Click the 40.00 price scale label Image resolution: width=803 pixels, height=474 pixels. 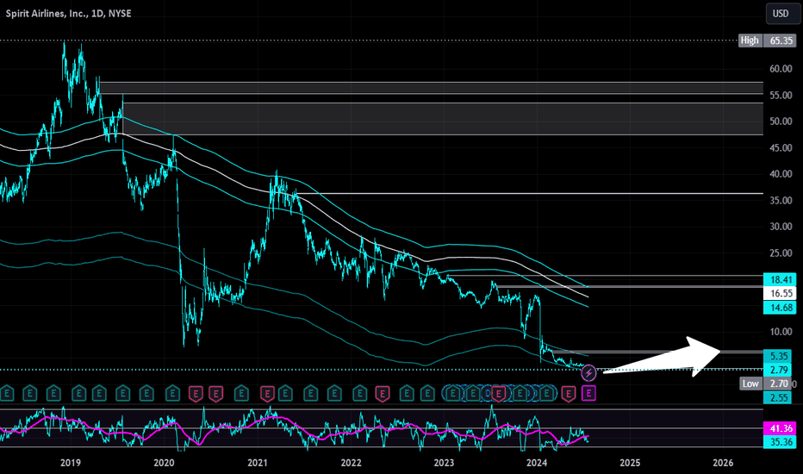click(781, 174)
